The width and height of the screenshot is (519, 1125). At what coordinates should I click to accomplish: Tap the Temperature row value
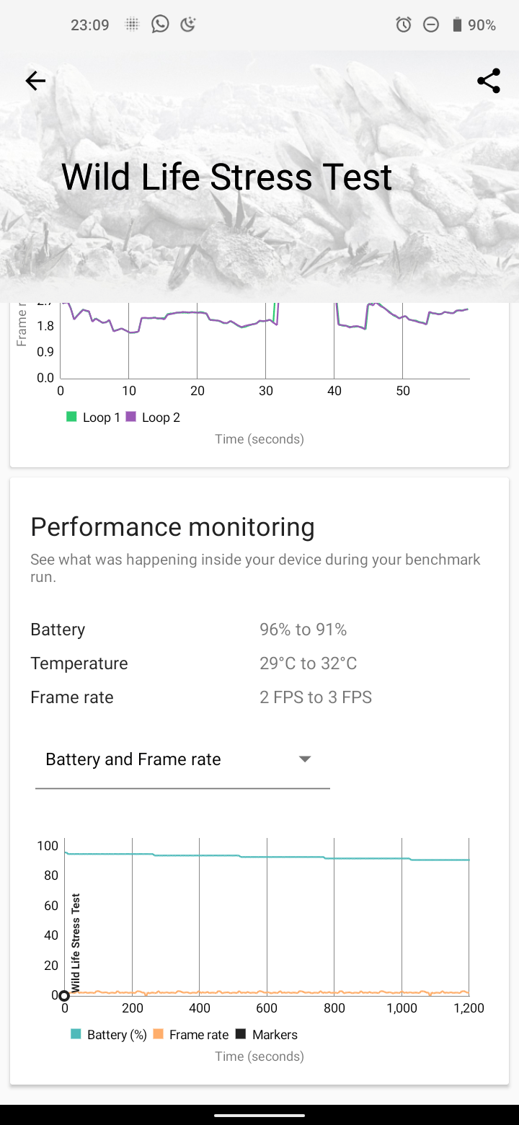point(308,663)
